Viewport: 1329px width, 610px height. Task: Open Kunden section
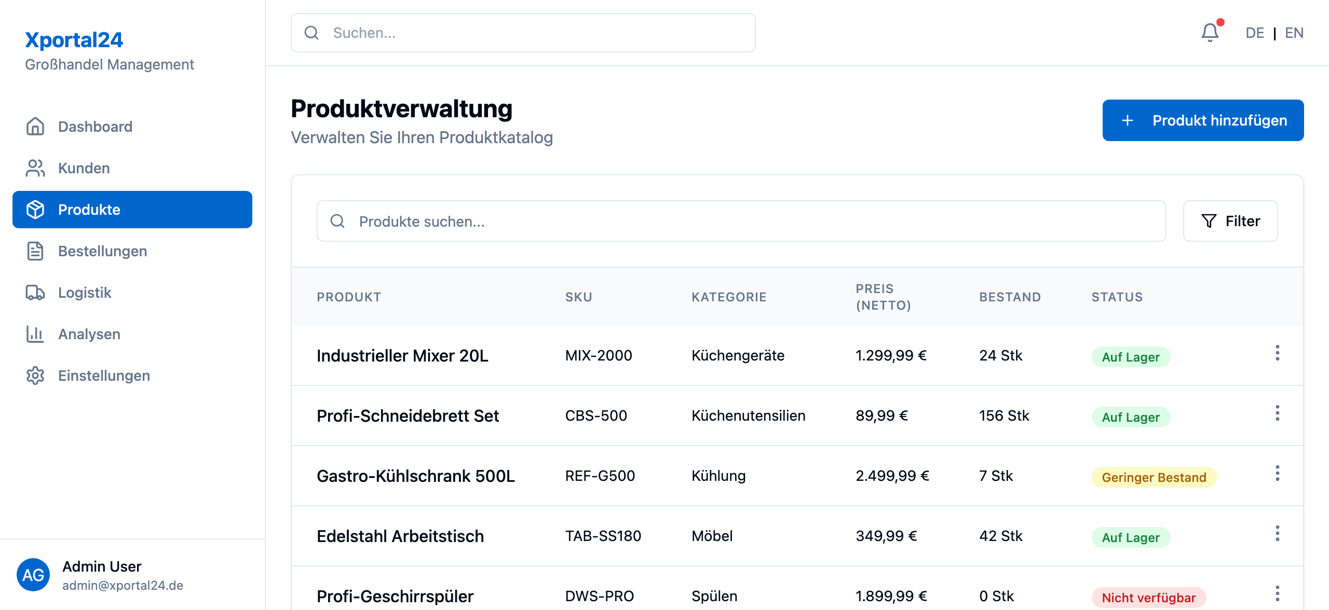click(x=132, y=168)
